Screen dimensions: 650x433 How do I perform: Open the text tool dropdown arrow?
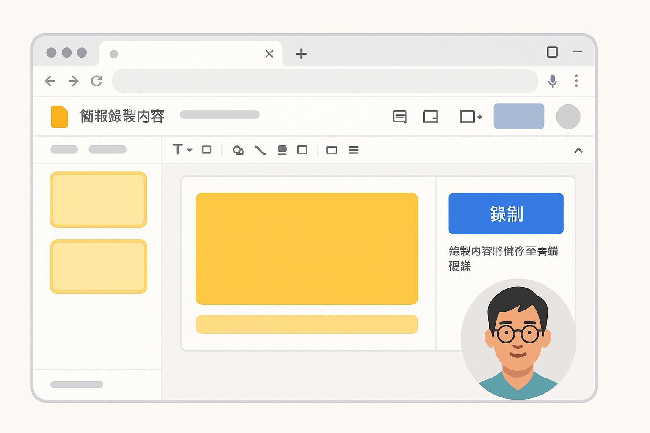[x=190, y=150]
